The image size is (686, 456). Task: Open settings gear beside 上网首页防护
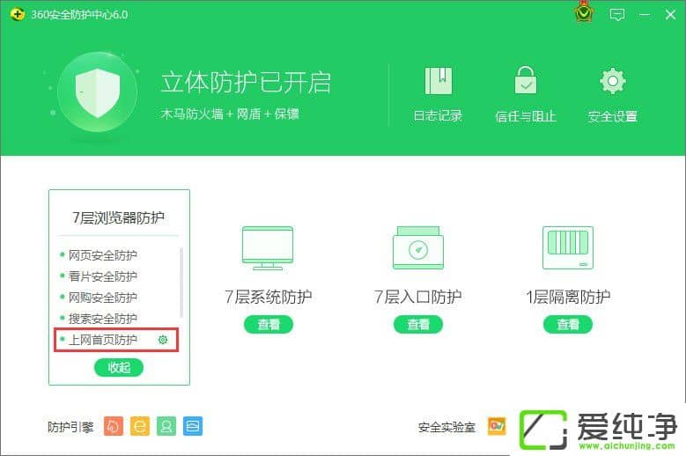click(162, 340)
